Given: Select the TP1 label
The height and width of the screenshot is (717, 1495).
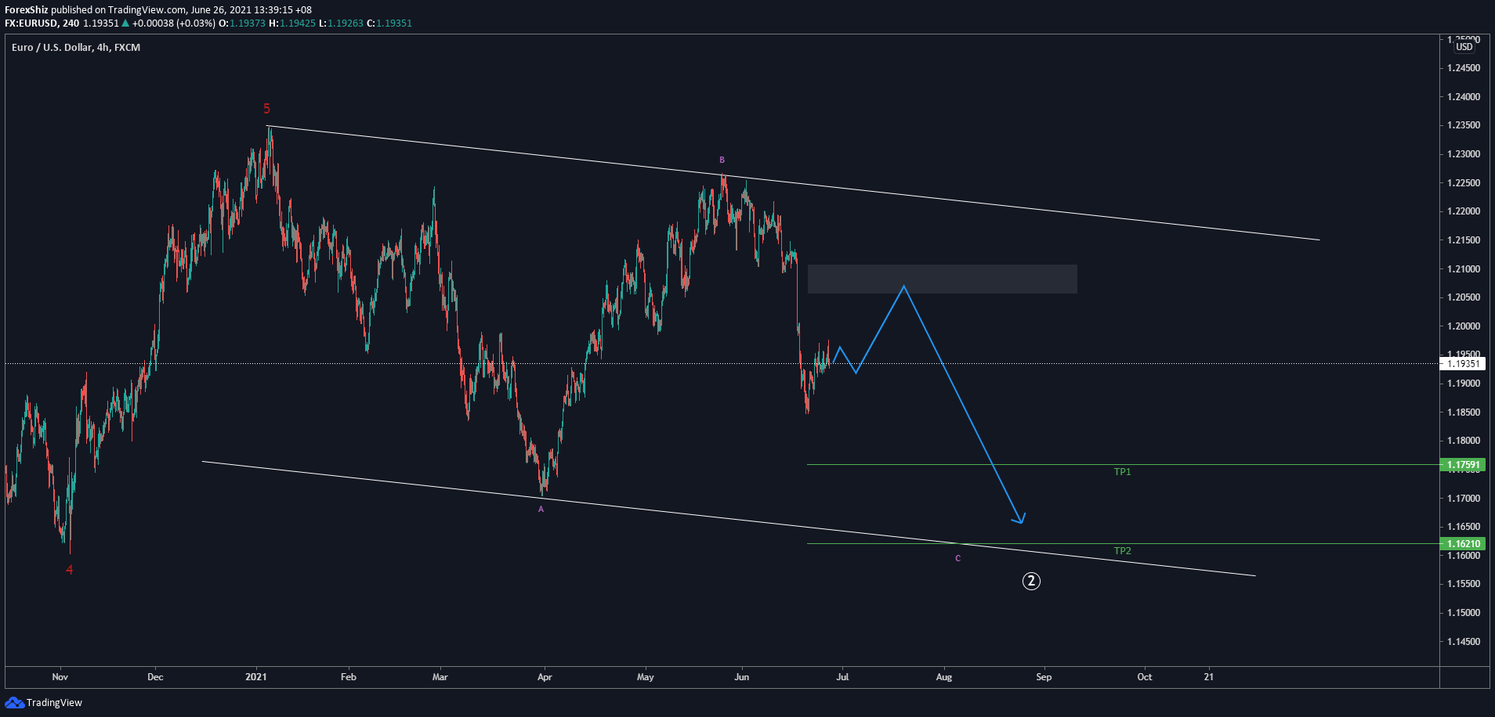Looking at the screenshot, I should point(1122,472).
